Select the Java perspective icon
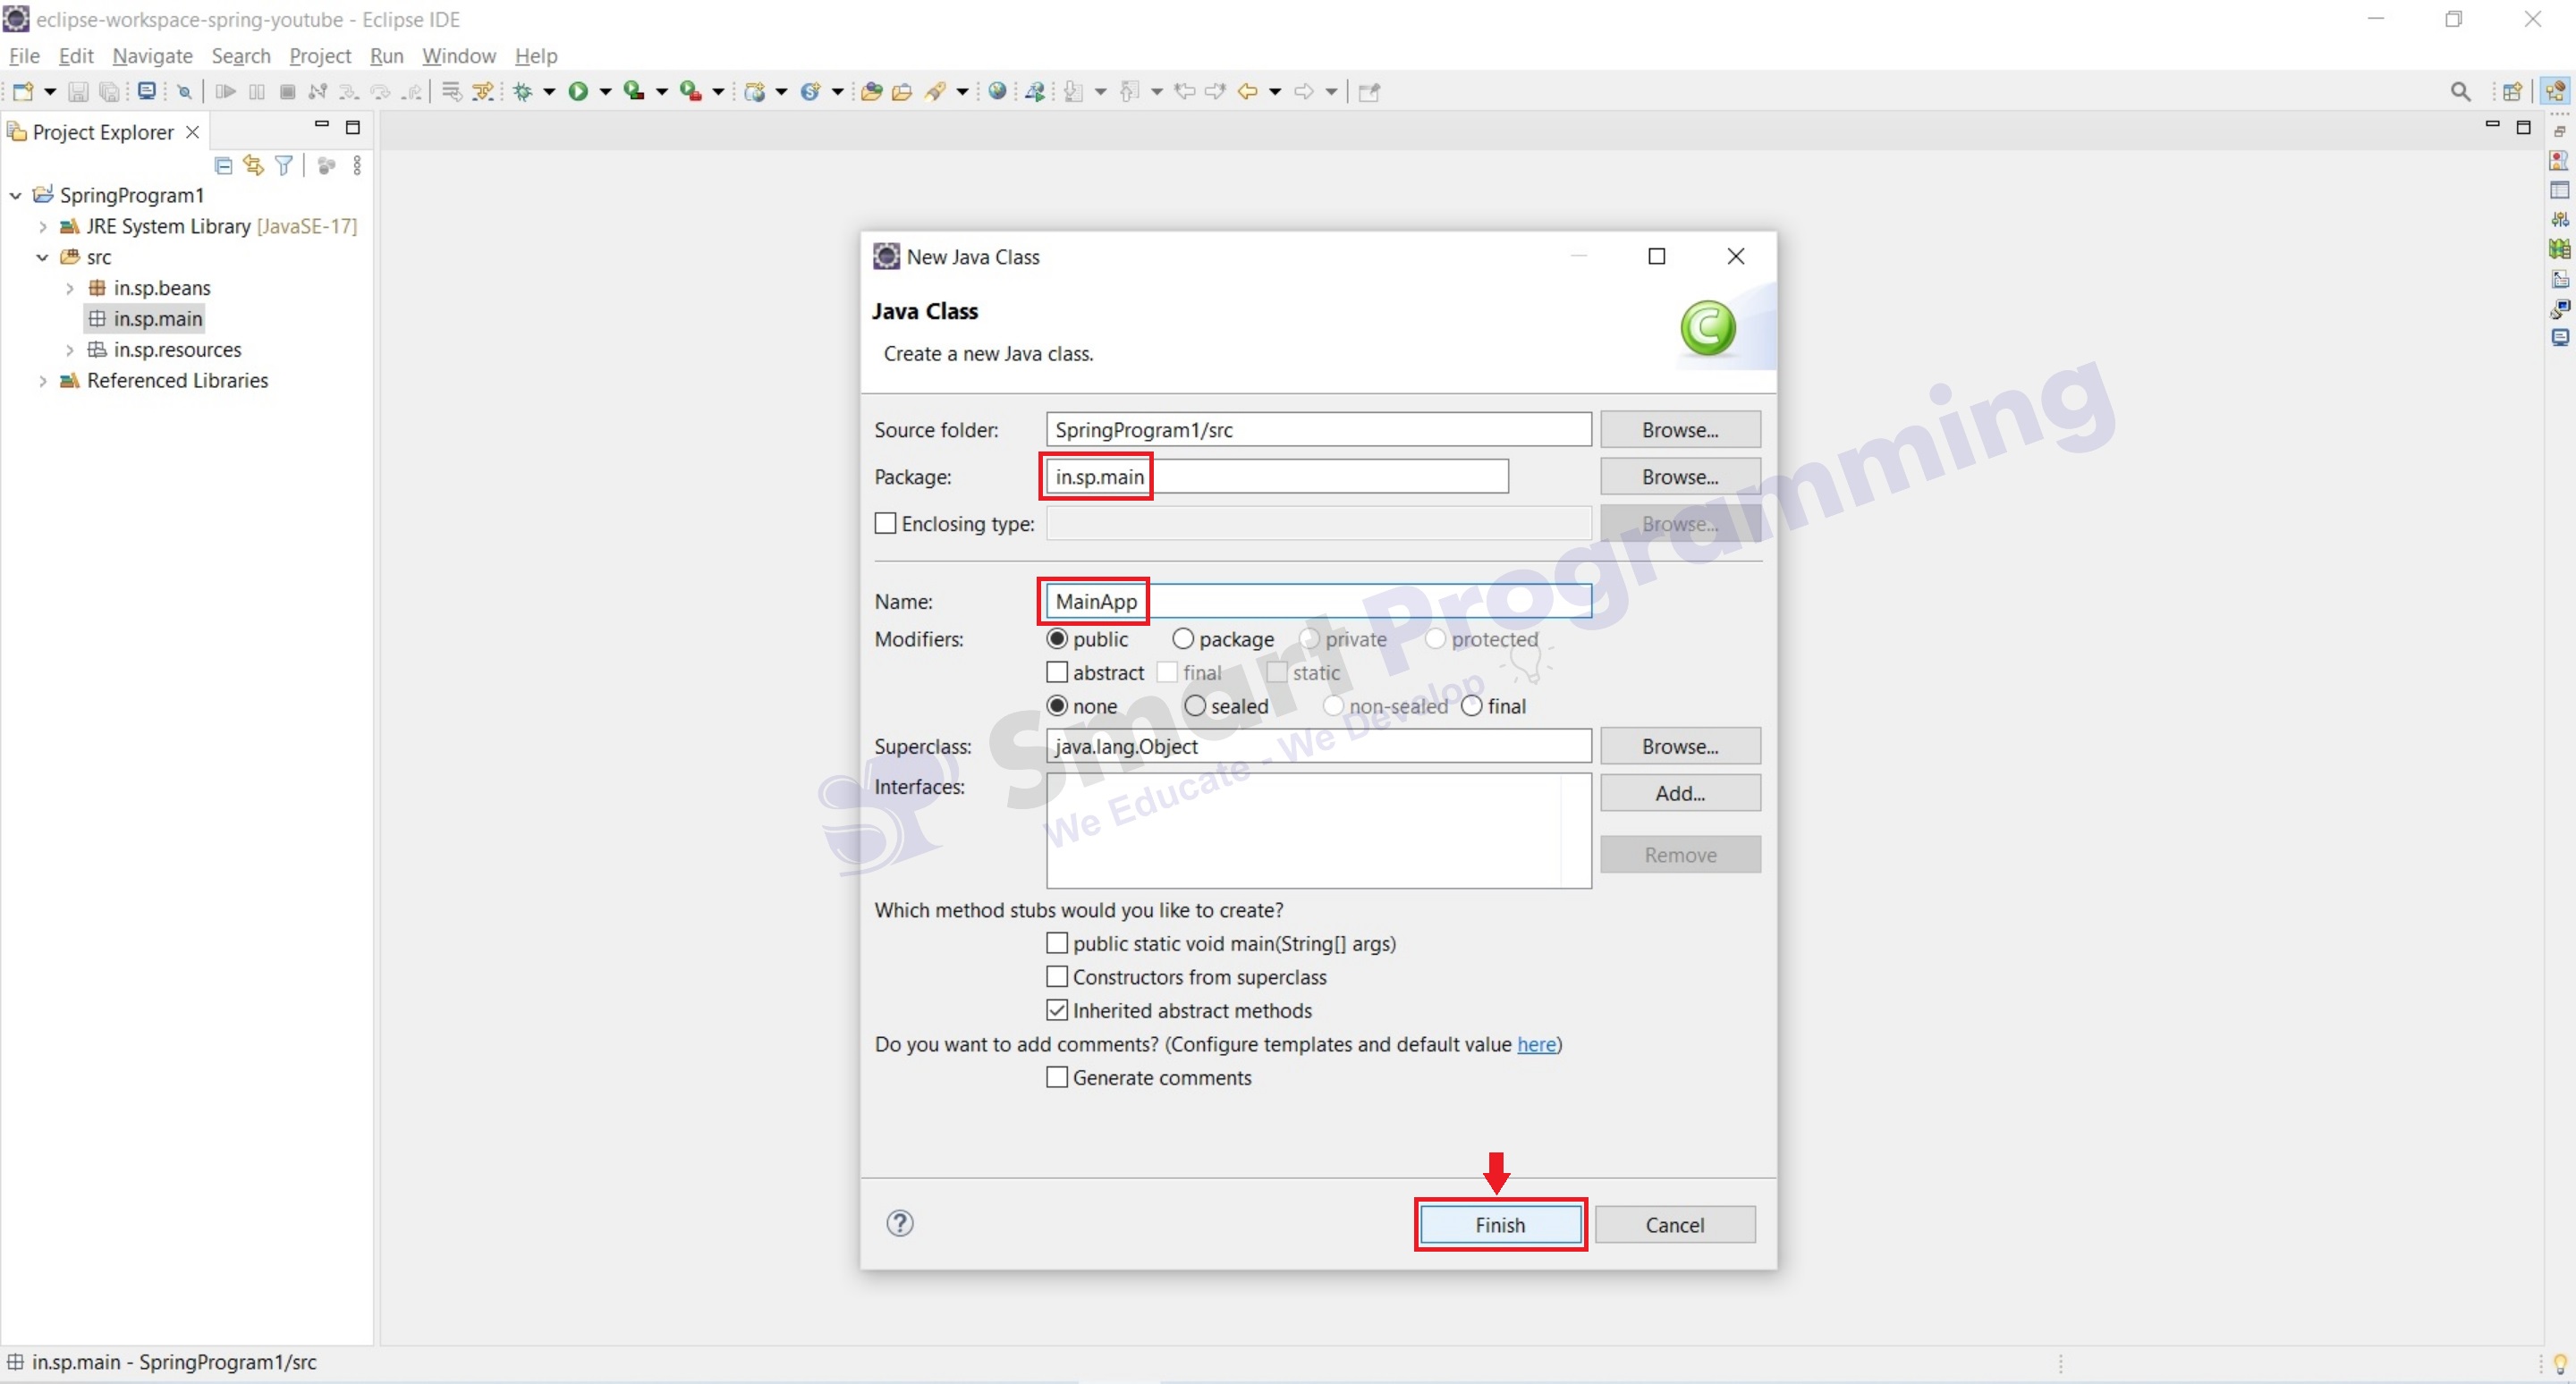 click(x=2556, y=92)
